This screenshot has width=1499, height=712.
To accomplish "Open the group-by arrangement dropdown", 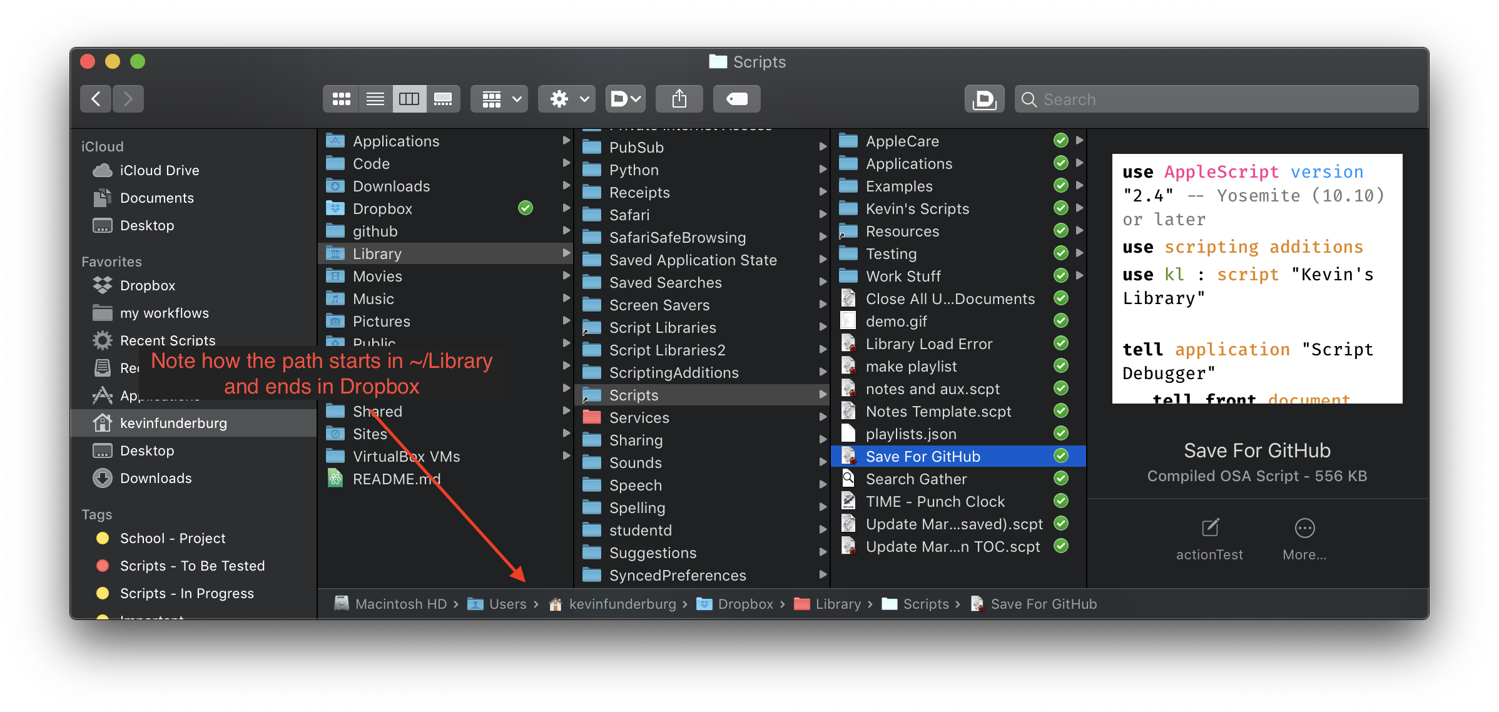I will click(499, 99).
